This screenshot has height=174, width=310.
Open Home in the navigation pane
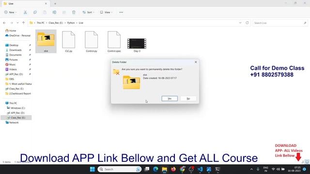point(11,30)
